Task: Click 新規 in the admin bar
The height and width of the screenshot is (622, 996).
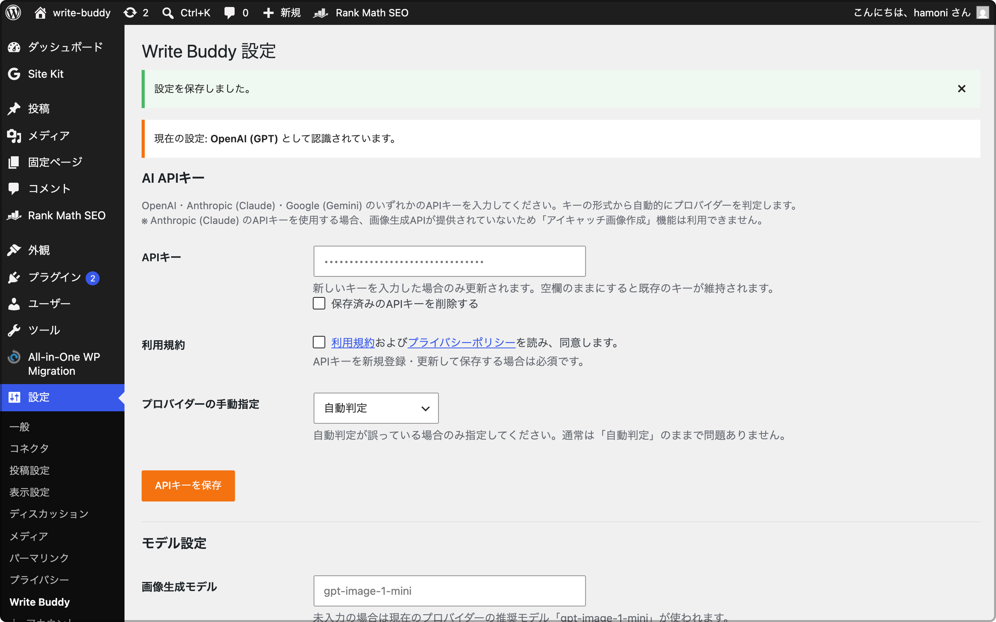Action: click(291, 13)
